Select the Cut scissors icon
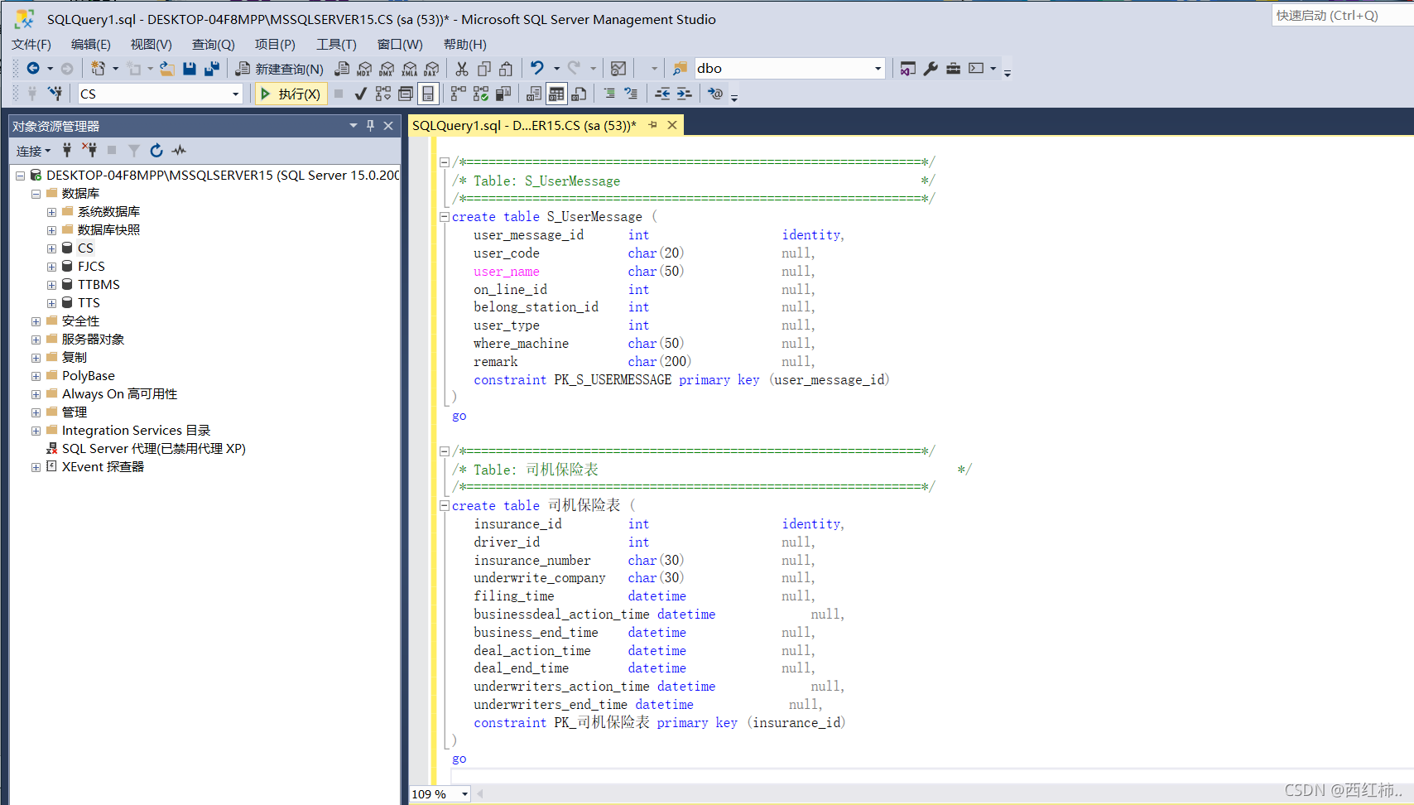This screenshot has height=805, width=1414. tap(461, 69)
